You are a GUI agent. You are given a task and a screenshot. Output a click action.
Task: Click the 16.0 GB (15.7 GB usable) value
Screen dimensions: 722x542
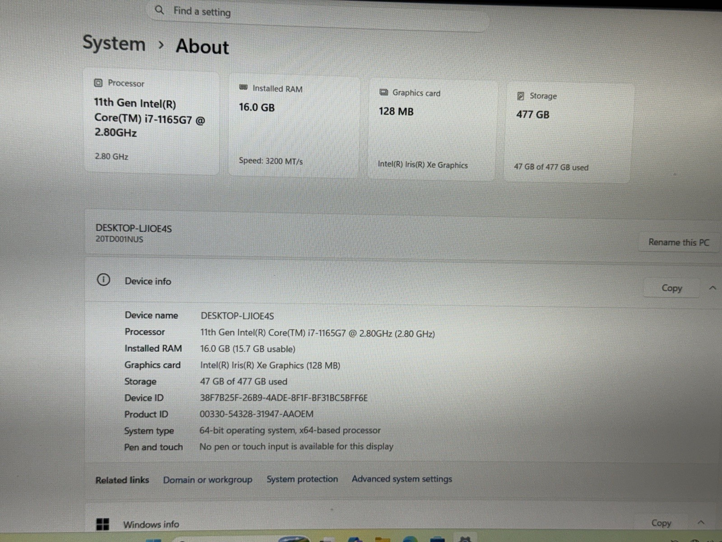248,349
